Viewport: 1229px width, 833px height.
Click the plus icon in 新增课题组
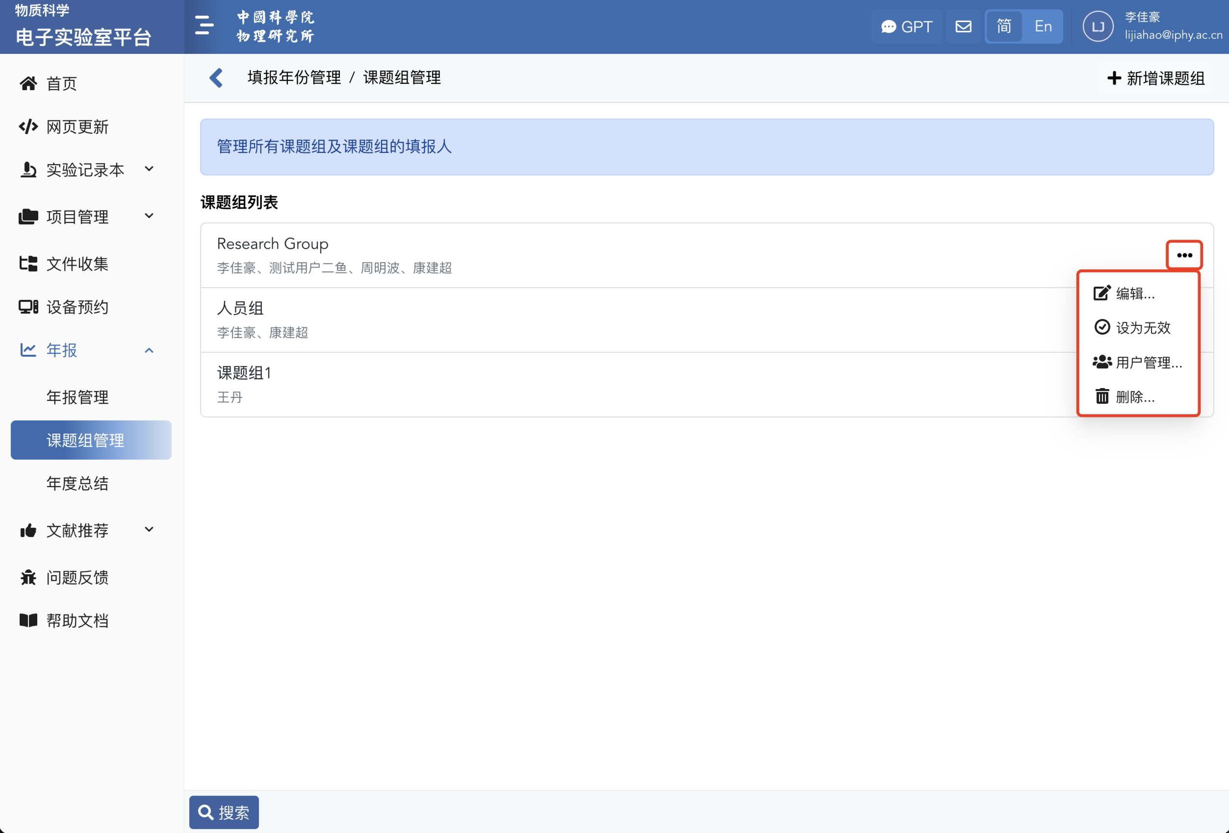click(x=1114, y=78)
